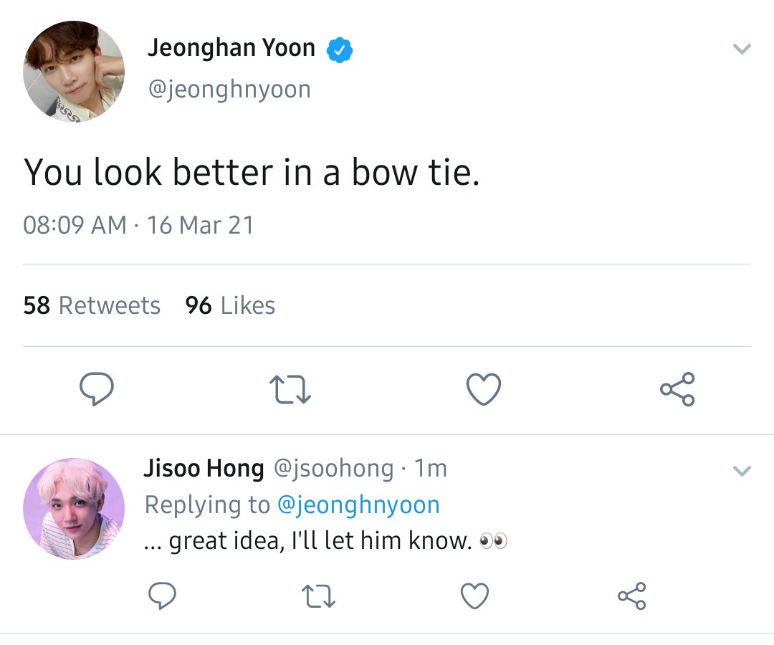View the 96 Likes list

230,305
